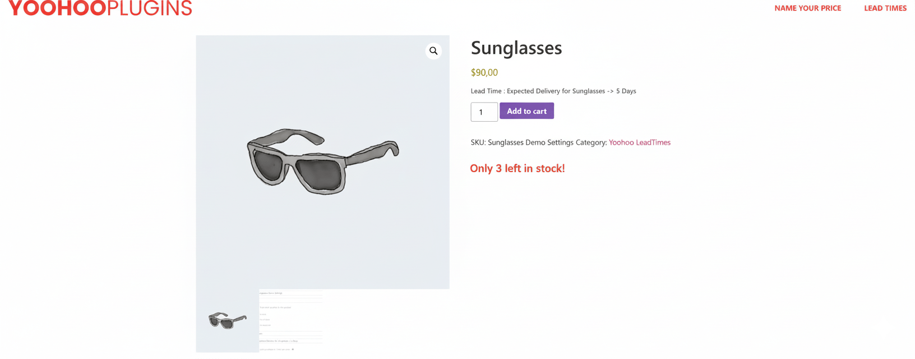Screen dimensions: 915x359
Task: Open the image zoom magnifier on product photo
Action: [433, 50]
